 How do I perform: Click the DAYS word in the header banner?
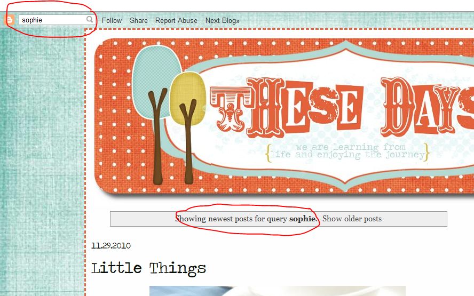427,106
